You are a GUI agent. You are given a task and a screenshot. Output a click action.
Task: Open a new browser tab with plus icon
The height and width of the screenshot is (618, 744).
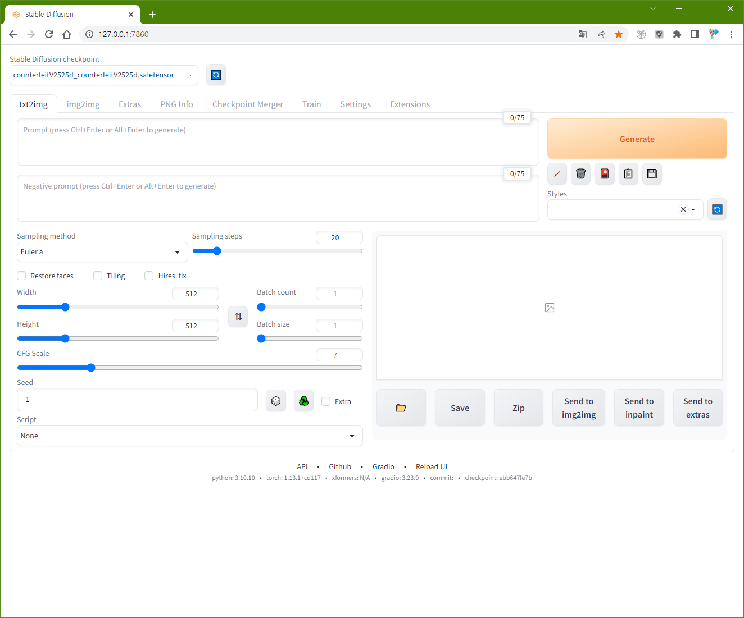coord(152,15)
